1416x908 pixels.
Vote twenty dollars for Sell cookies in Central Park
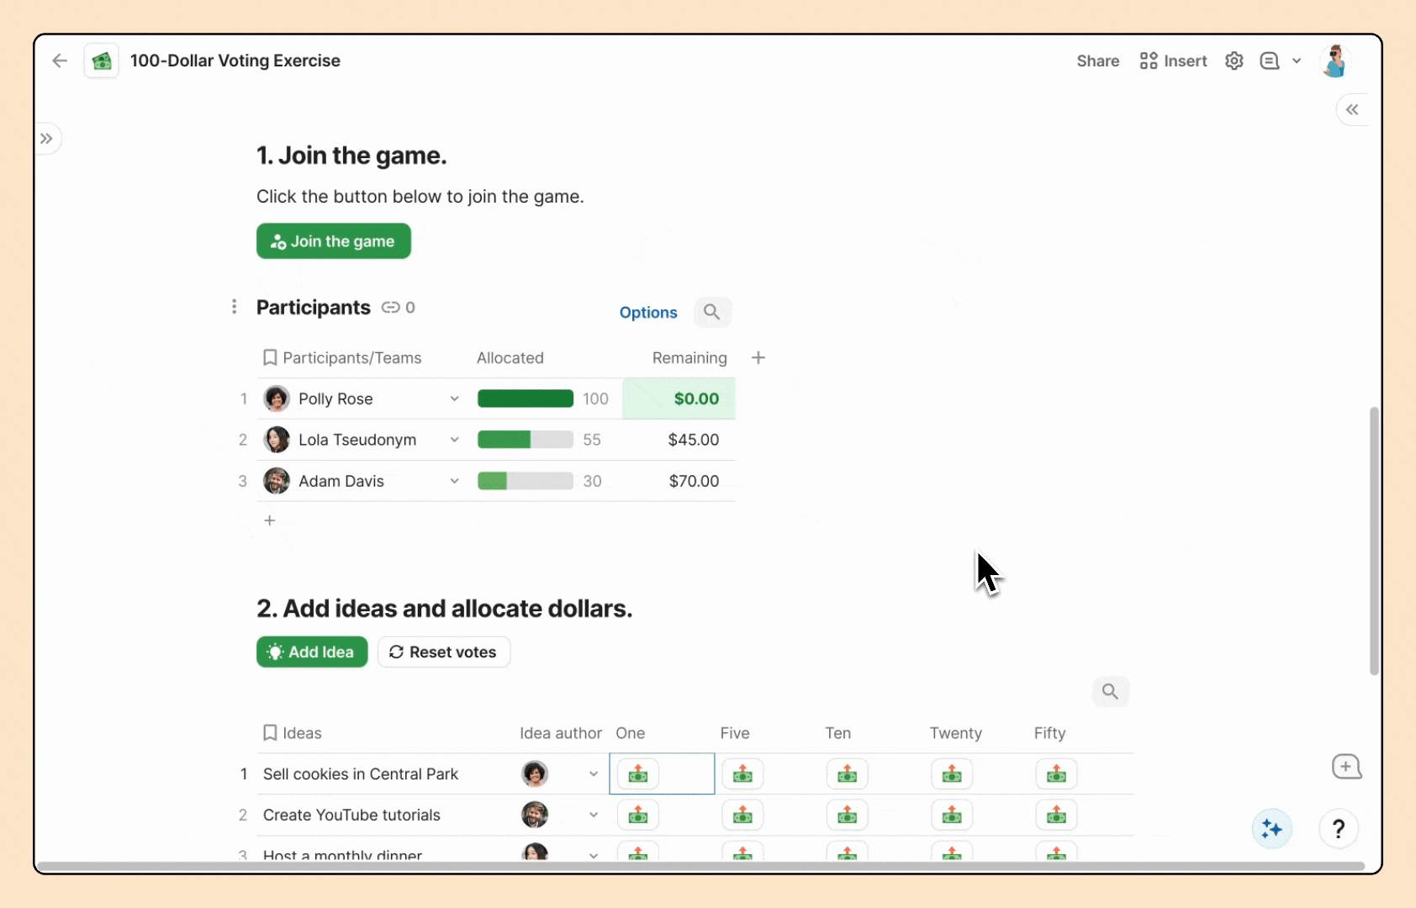click(952, 774)
